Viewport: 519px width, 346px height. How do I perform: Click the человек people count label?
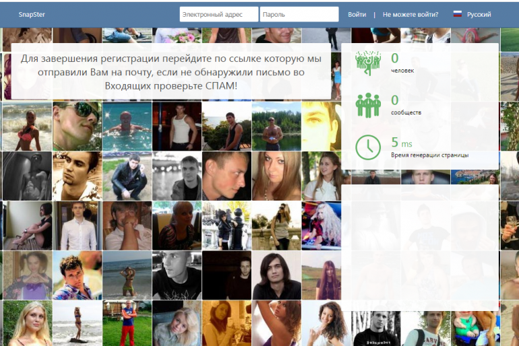402,71
